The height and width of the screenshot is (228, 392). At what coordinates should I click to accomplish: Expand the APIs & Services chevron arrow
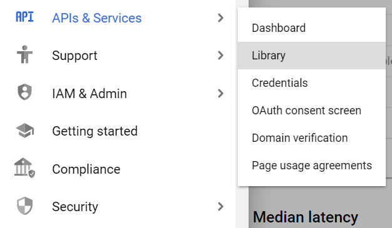click(x=220, y=18)
